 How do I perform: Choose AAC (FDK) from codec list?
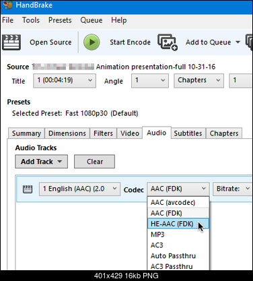click(178, 213)
